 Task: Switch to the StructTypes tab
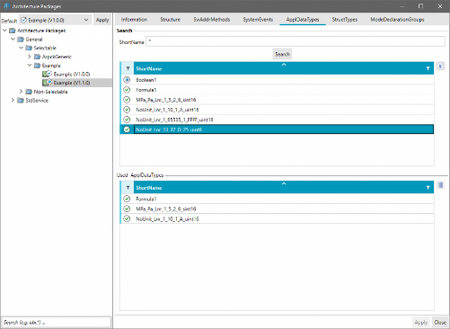pyautogui.click(x=345, y=20)
